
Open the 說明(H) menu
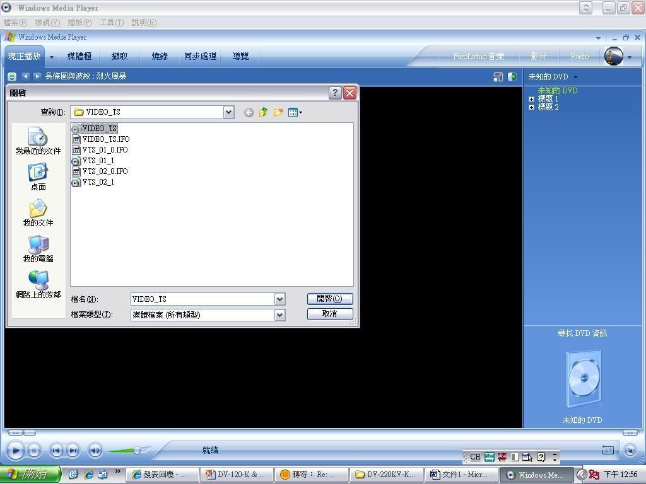tap(144, 23)
